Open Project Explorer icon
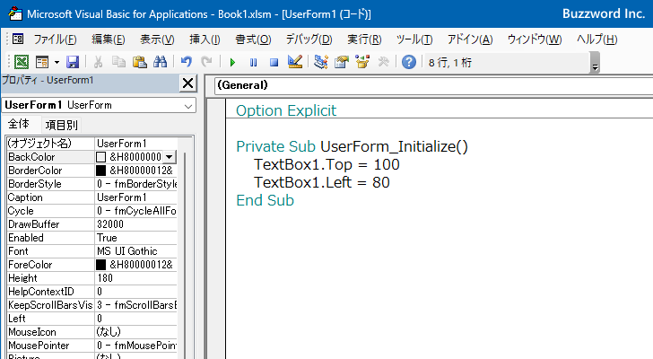The height and width of the screenshot is (359, 653). click(321, 62)
